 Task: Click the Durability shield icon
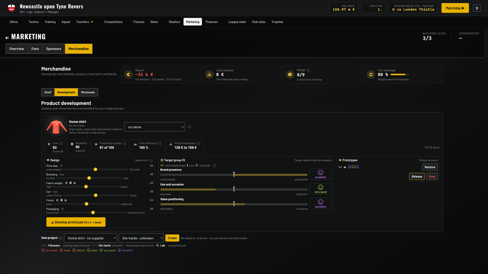click(72, 144)
